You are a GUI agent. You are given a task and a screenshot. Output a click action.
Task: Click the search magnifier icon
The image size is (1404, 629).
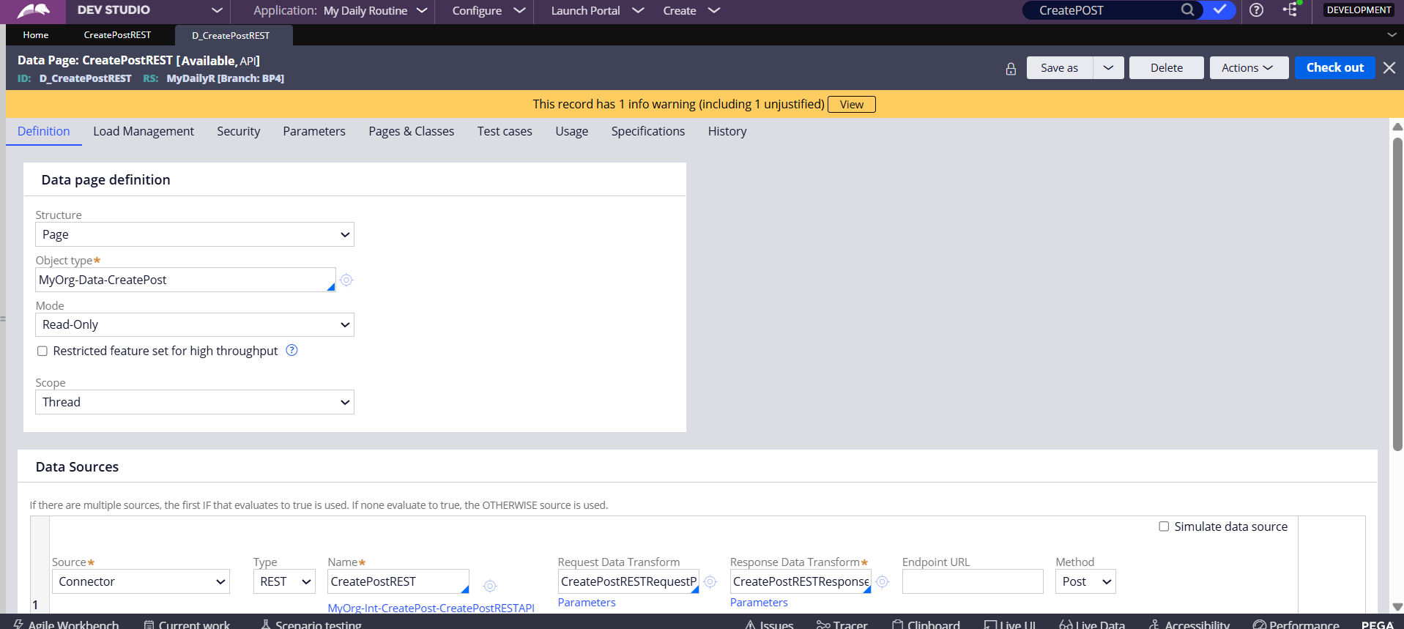click(x=1187, y=10)
